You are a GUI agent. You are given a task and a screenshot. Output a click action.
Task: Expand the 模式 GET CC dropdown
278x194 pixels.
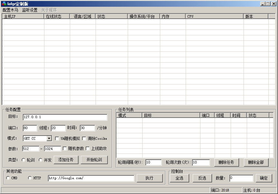point(49,138)
